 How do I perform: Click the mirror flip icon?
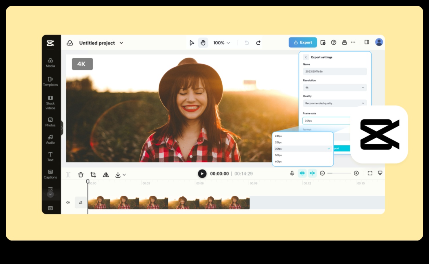(x=106, y=175)
